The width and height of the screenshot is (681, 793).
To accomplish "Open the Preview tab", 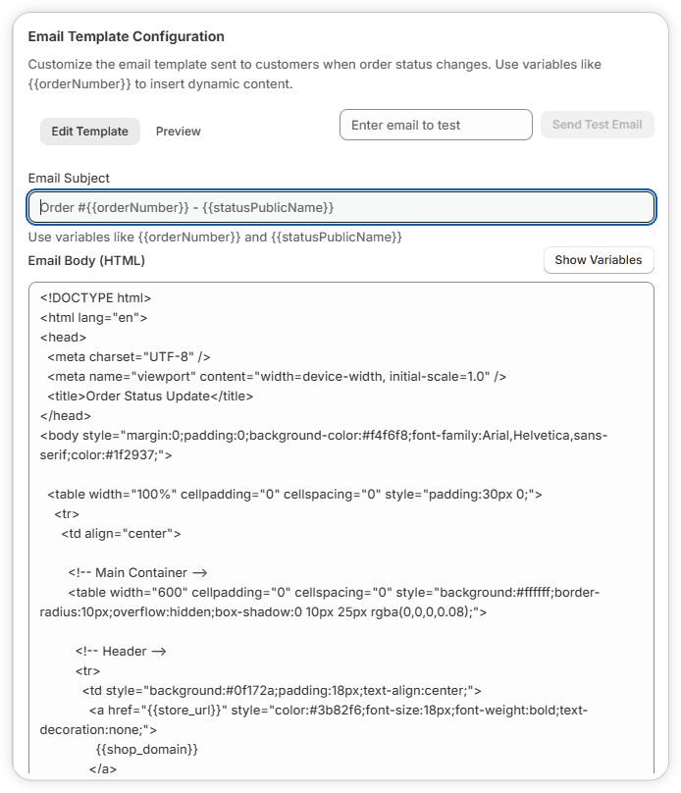I will point(178,132).
